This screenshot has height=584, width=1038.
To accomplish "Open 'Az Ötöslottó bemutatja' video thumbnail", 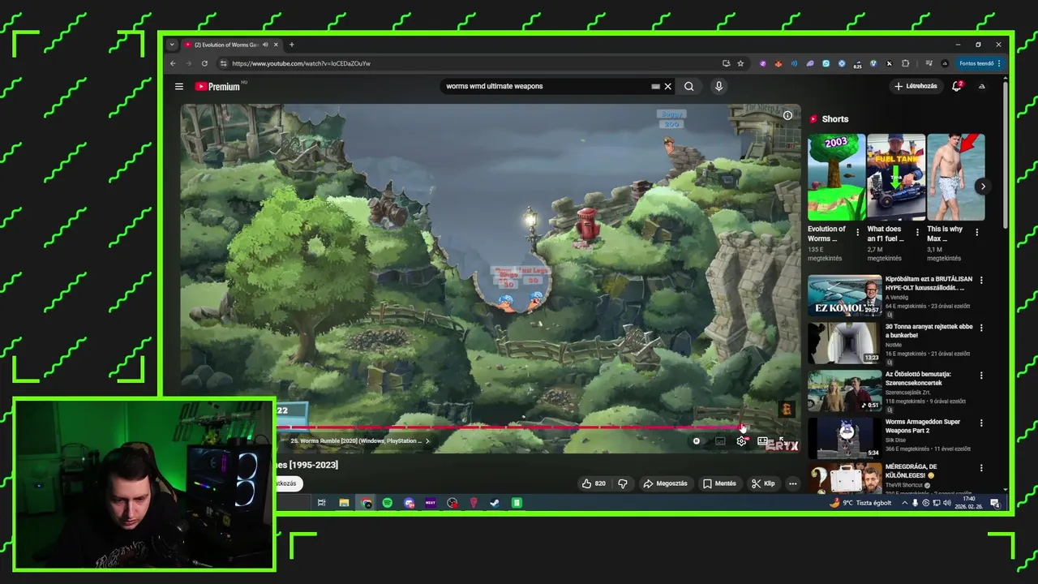I will [x=844, y=391].
